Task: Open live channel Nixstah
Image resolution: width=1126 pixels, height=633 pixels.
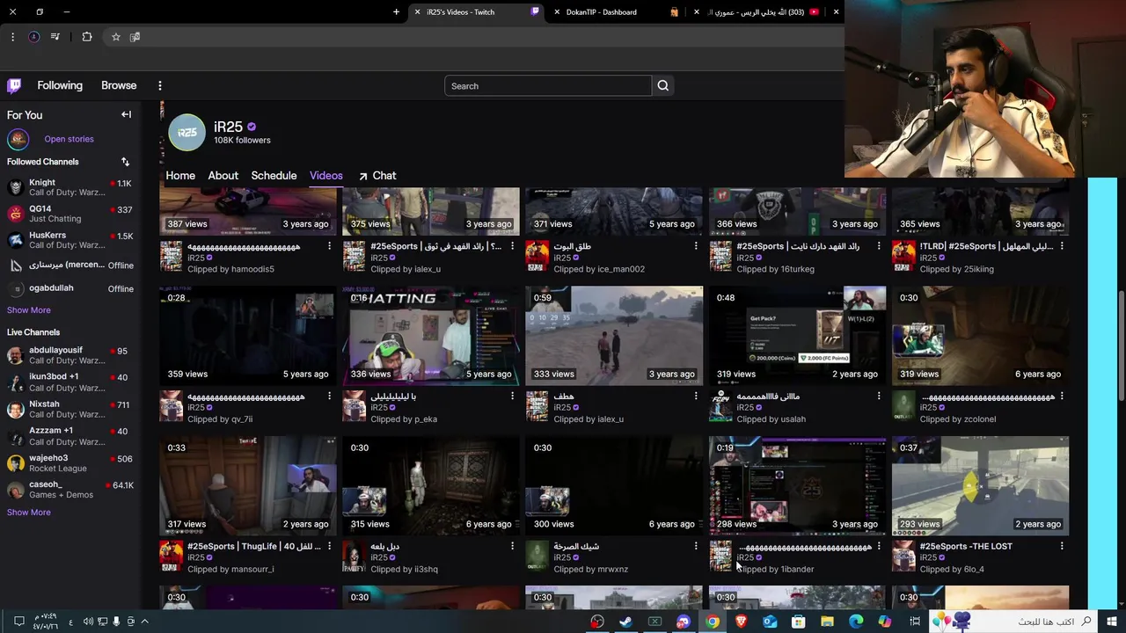Action: pos(70,409)
